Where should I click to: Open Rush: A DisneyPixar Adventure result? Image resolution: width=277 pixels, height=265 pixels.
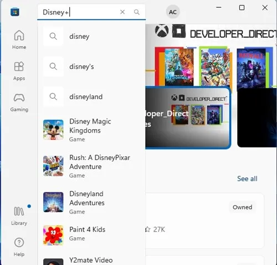91,166
